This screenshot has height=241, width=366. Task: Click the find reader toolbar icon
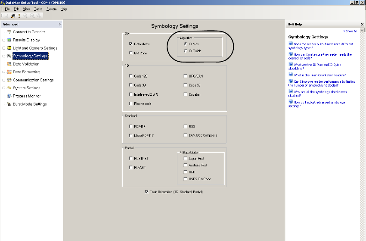(13, 16)
